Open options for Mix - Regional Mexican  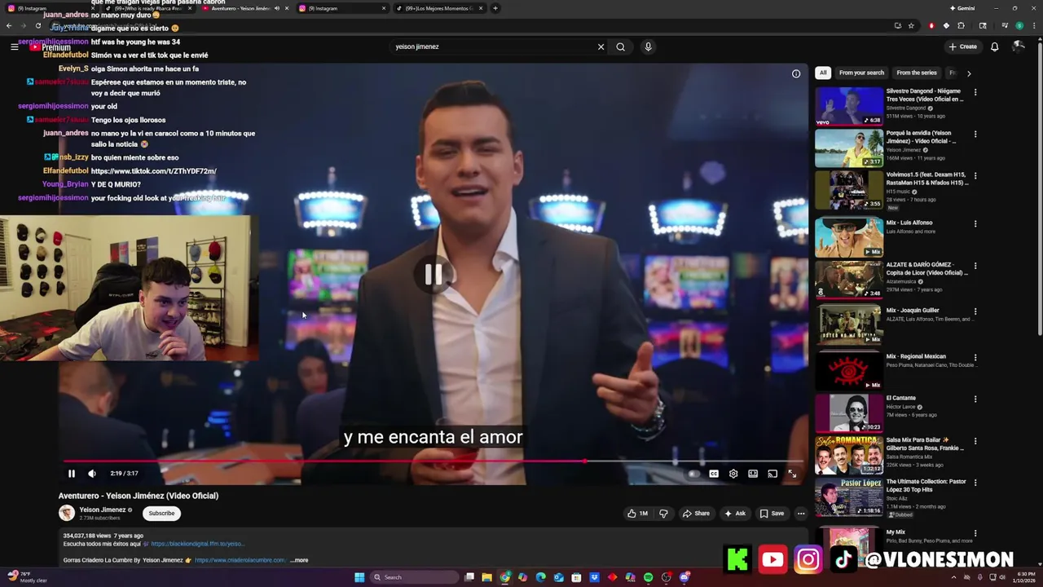click(975, 357)
